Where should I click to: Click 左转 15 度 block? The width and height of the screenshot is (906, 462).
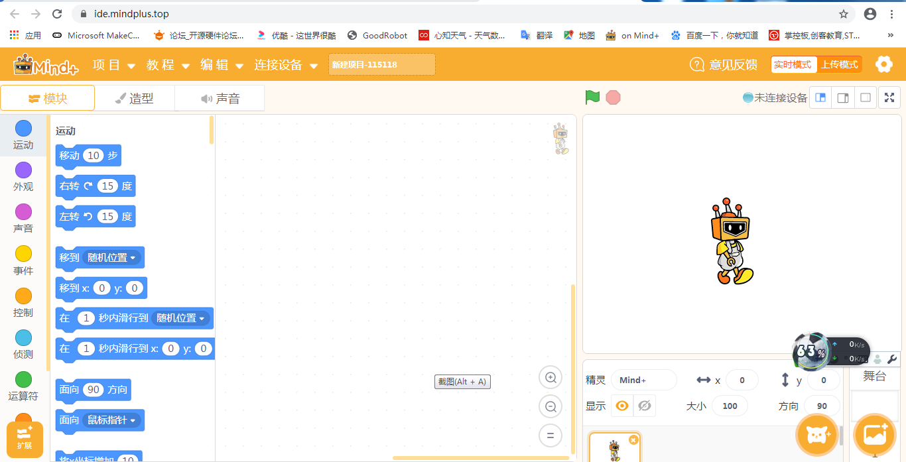96,217
